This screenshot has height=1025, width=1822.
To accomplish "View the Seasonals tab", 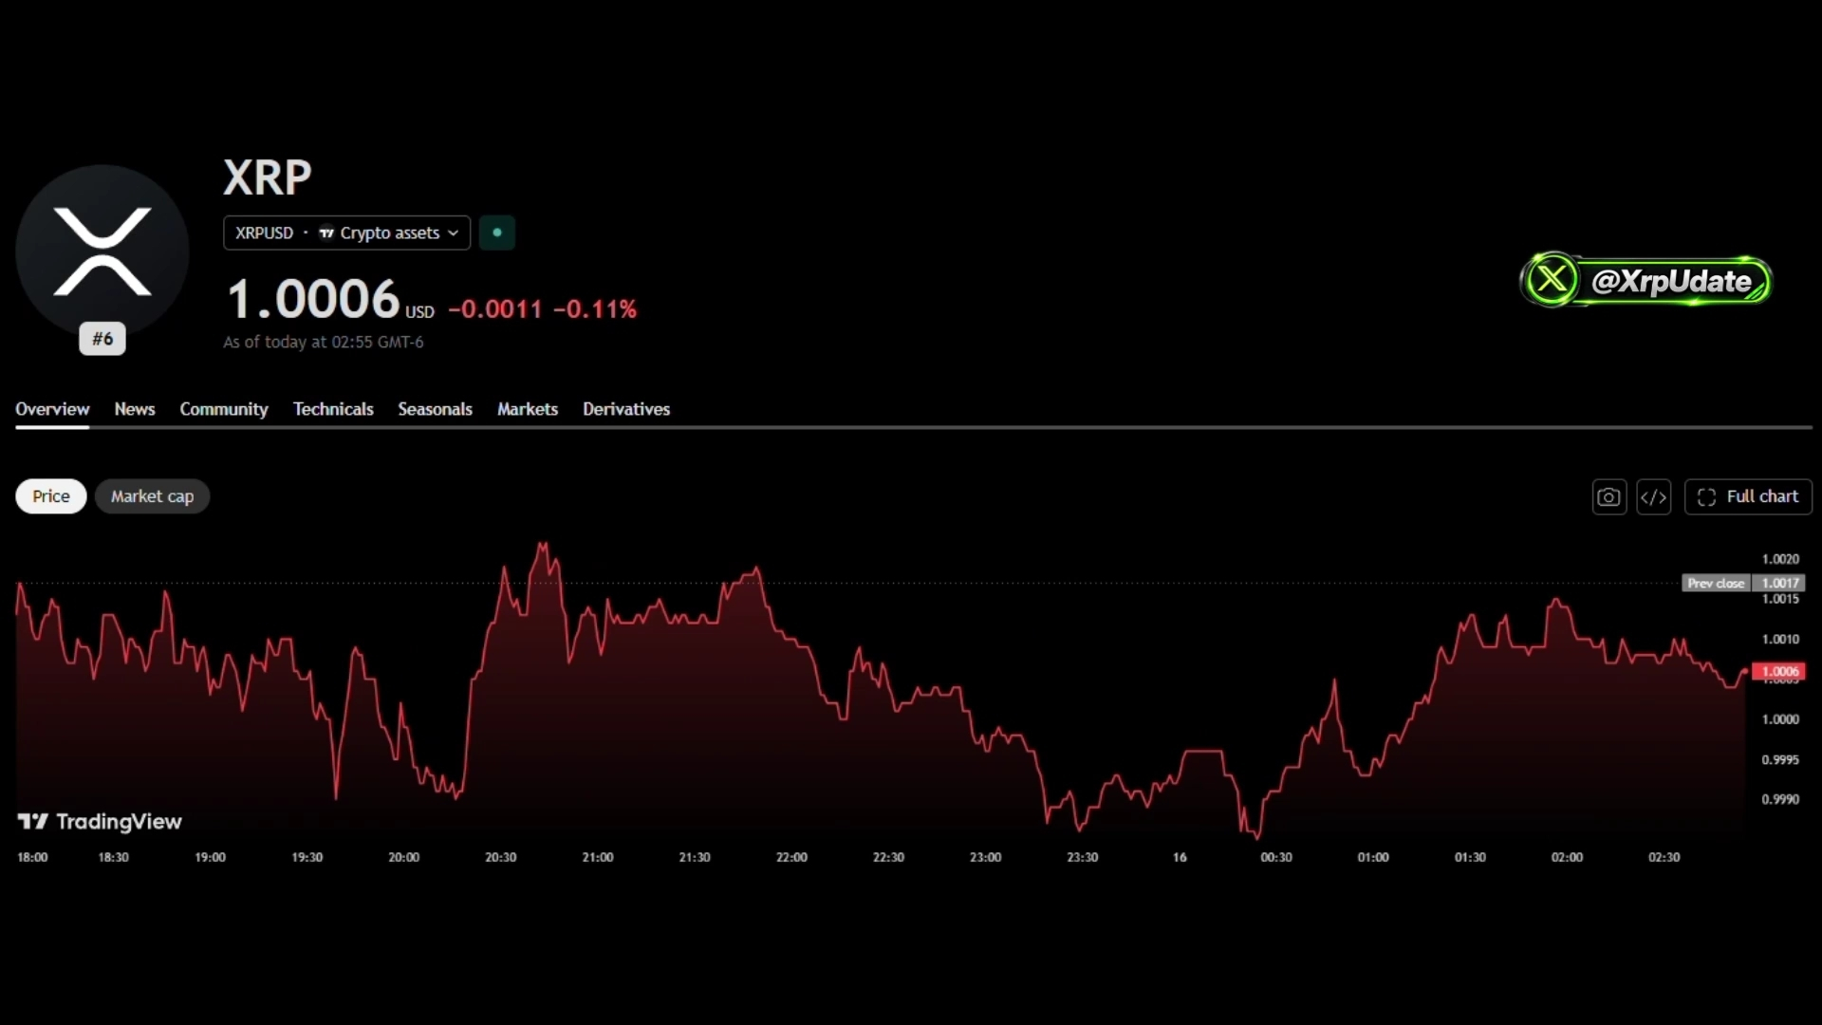I will [x=435, y=409].
